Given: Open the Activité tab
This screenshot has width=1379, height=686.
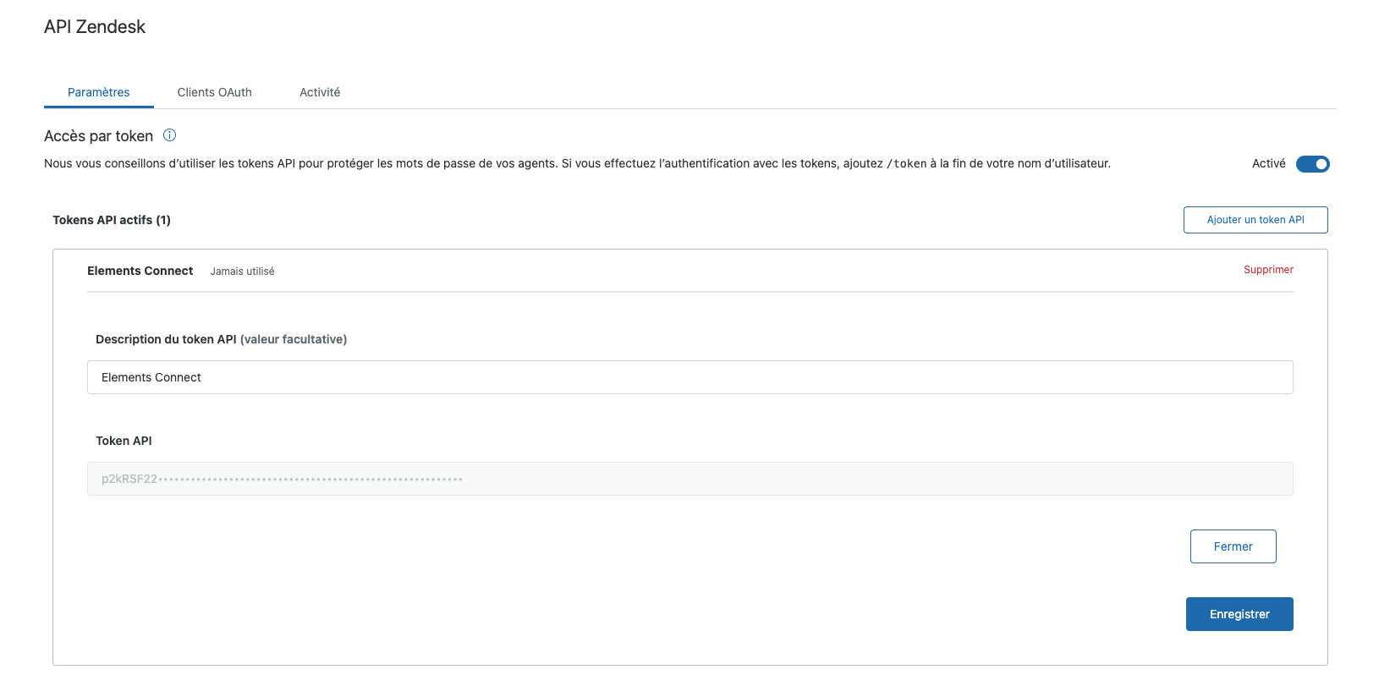Looking at the screenshot, I should coord(320,92).
